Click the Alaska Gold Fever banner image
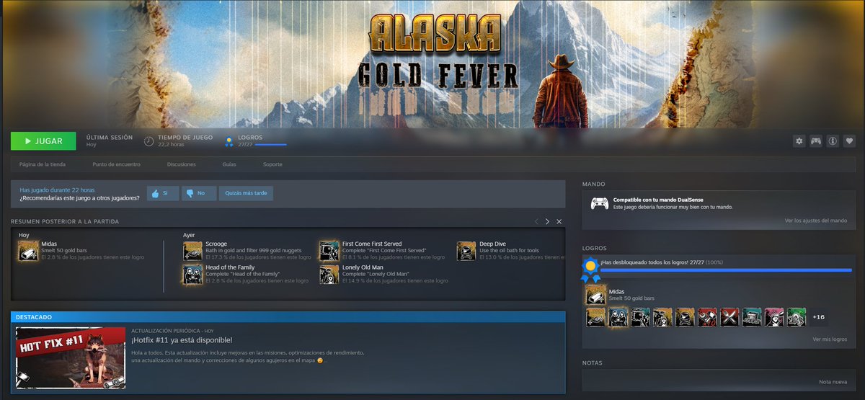Image resolution: width=865 pixels, height=400 pixels. coord(432,65)
